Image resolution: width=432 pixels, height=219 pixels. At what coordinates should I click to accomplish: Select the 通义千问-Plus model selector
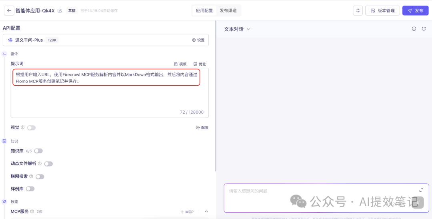[x=106, y=40]
